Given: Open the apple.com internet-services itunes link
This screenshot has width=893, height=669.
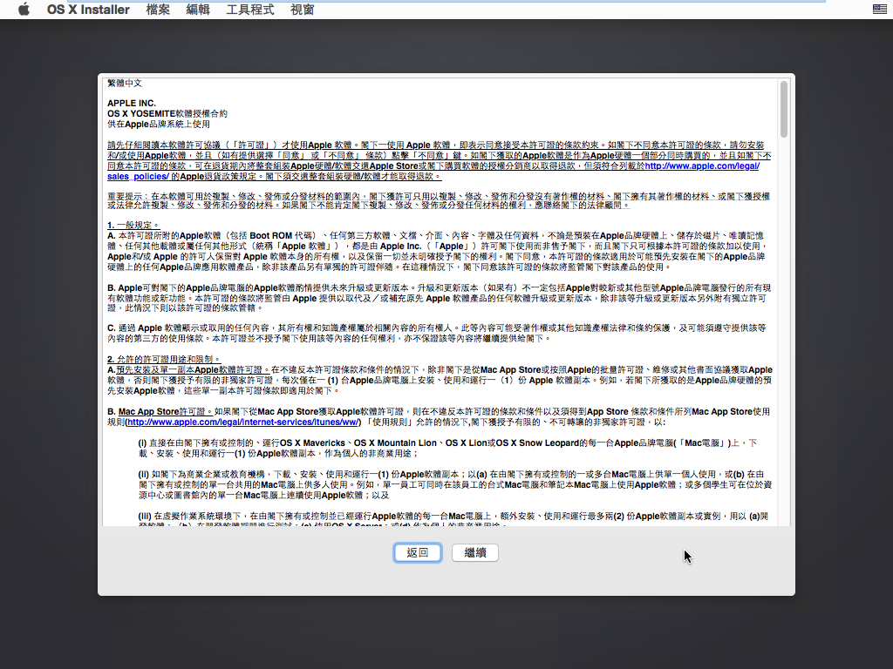Looking at the screenshot, I should coord(243,422).
